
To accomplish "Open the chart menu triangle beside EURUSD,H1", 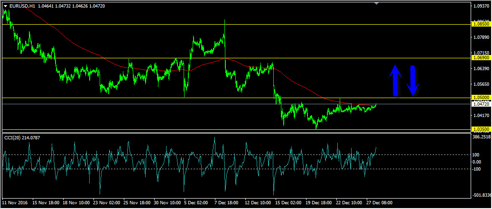I will point(5,6).
